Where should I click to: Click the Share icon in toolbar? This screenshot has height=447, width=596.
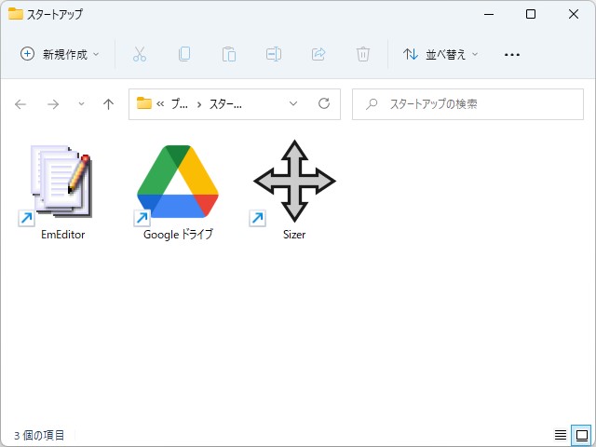318,54
